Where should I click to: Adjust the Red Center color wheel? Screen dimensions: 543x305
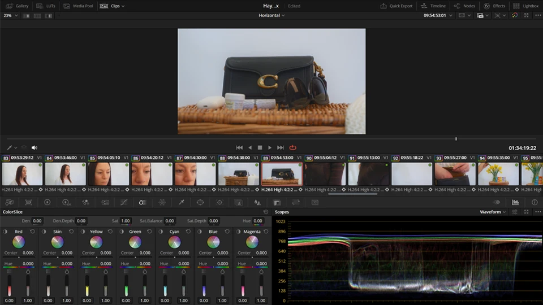coord(18,242)
